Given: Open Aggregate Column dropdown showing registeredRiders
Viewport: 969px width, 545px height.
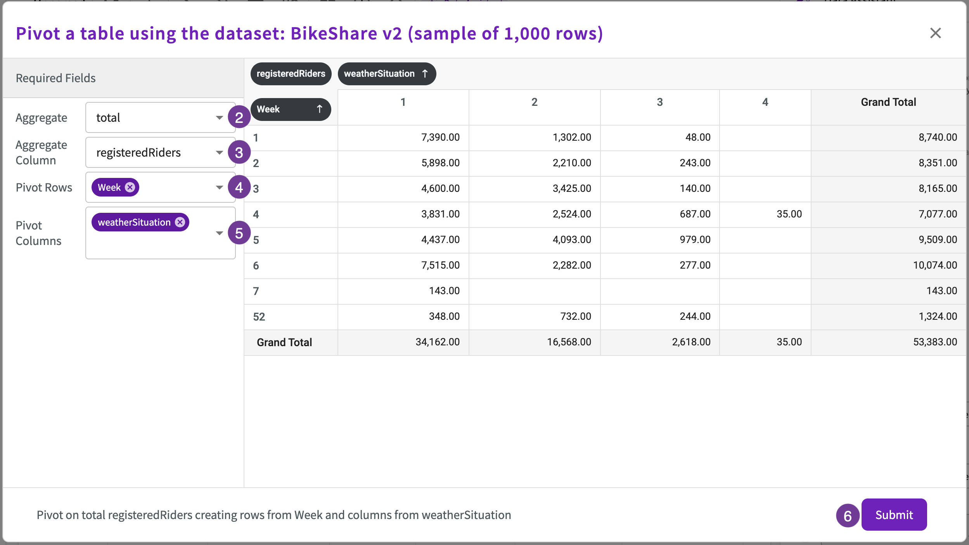Looking at the screenshot, I should point(160,152).
